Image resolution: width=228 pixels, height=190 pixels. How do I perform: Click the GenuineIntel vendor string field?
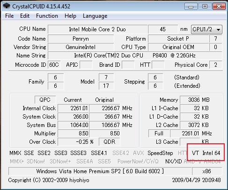point(81,47)
